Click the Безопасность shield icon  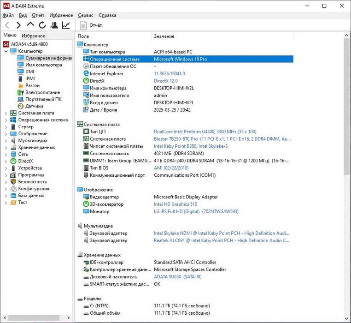point(13,182)
